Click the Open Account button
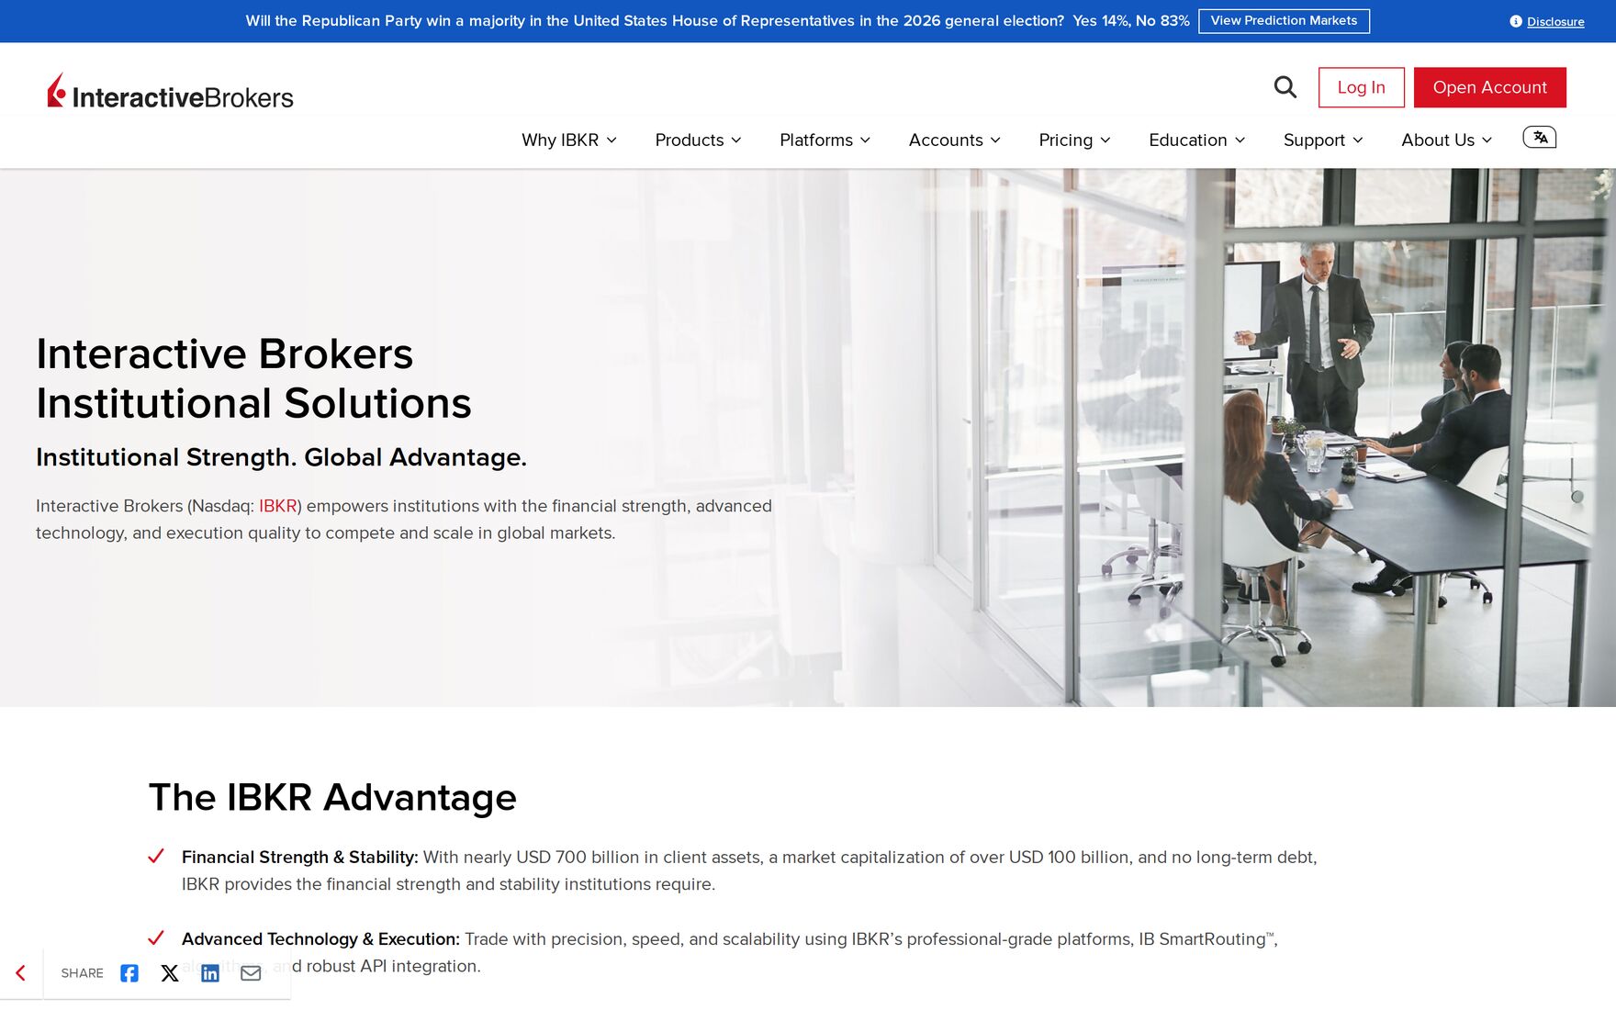This screenshot has width=1616, height=1010. 1490,87
